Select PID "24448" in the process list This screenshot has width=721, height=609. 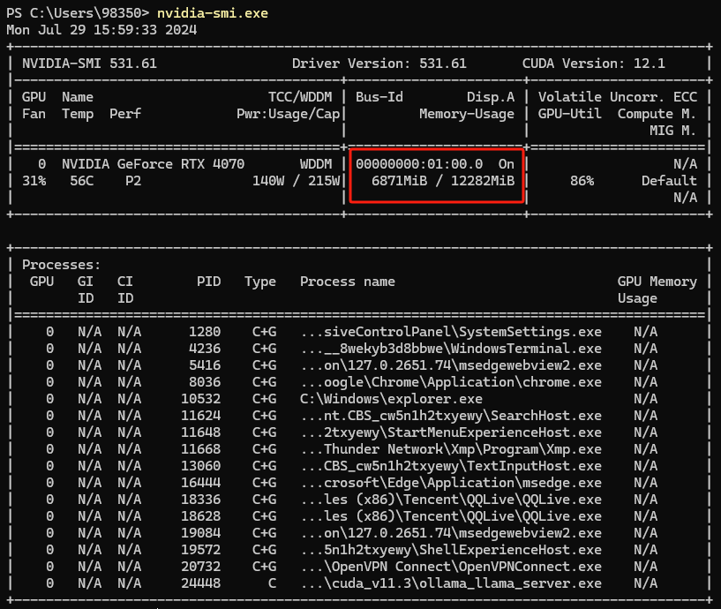201,583
